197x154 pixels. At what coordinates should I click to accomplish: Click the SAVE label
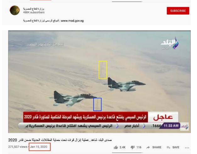coord(176,147)
